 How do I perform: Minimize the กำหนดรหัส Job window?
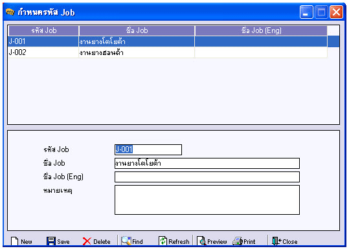[306, 12]
